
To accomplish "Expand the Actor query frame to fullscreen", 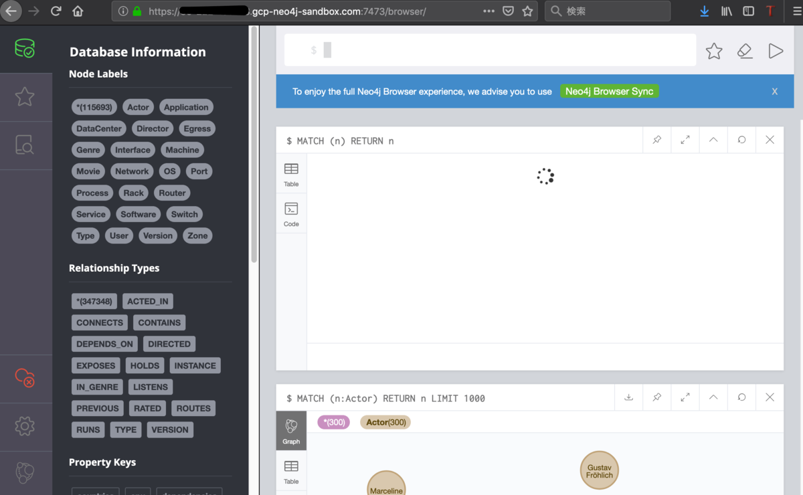I will coord(685,397).
